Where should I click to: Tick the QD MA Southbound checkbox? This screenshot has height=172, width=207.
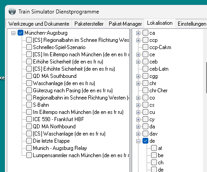click(x=29, y=76)
